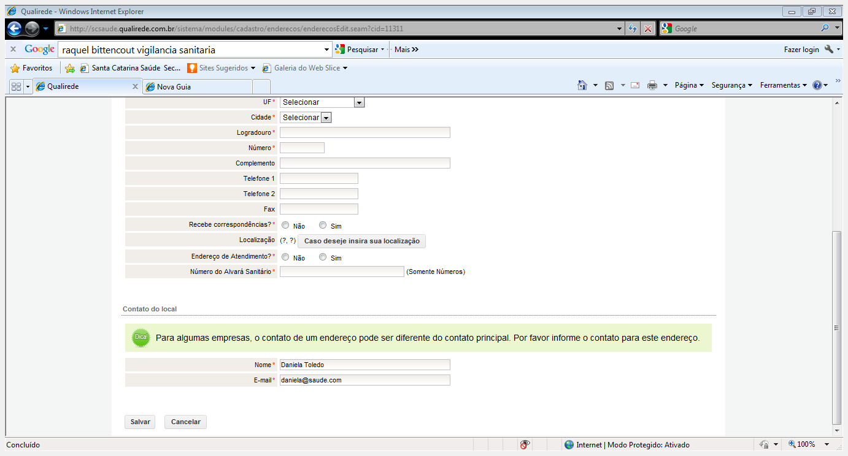Viewport: 848px width, 456px height.
Task: Open Google toolbar search suggestions dropdown
Action: tap(326, 50)
